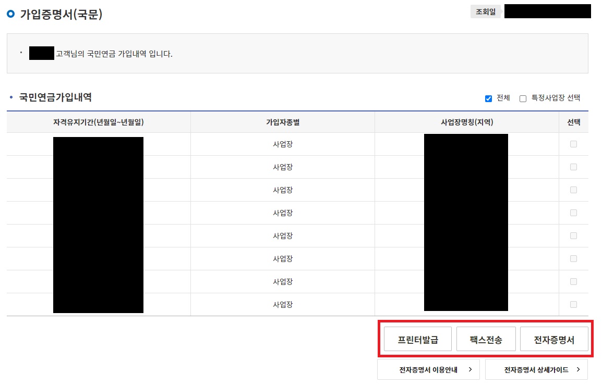Tick the checkbox on the third 사업장 row
The image size is (602, 386).
[x=574, y=190]
